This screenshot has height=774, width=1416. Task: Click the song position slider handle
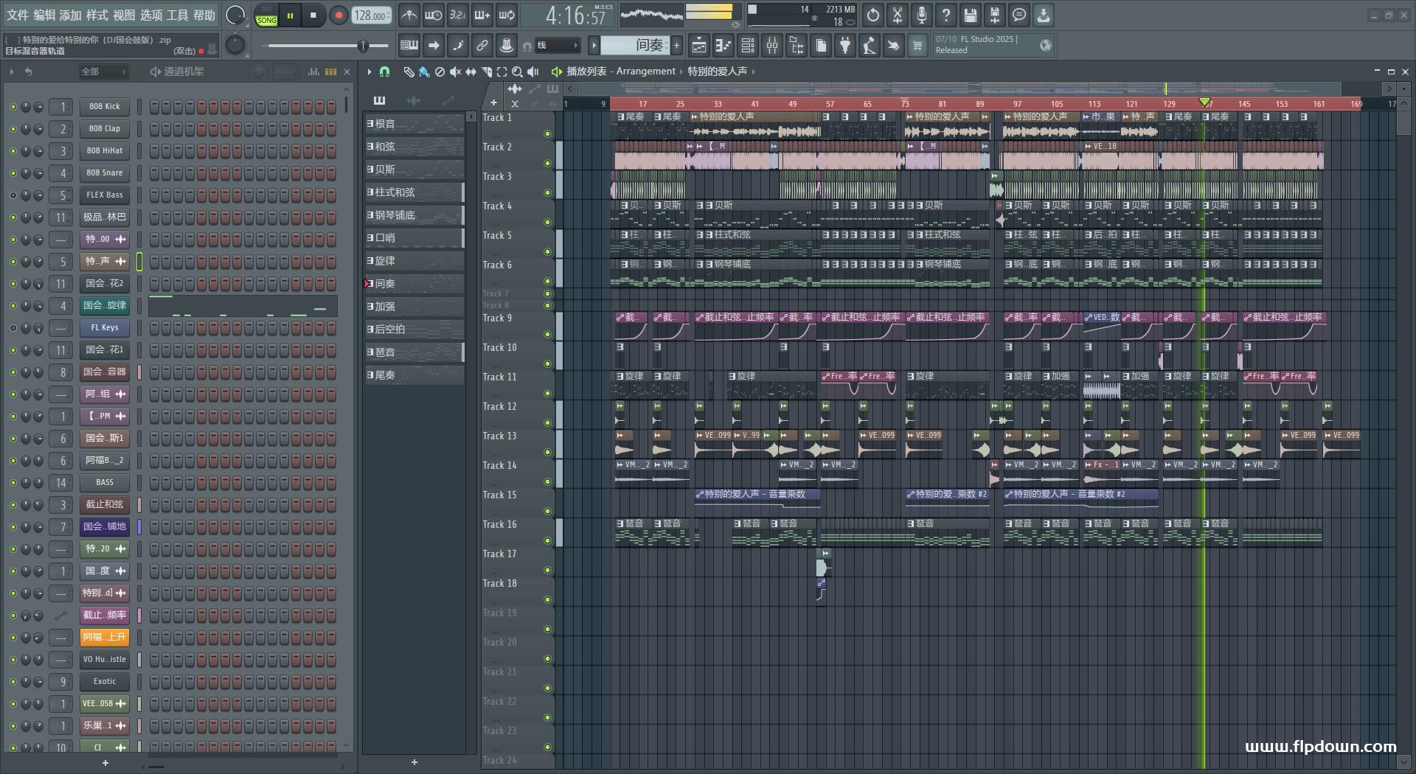[x=363, y=46]
